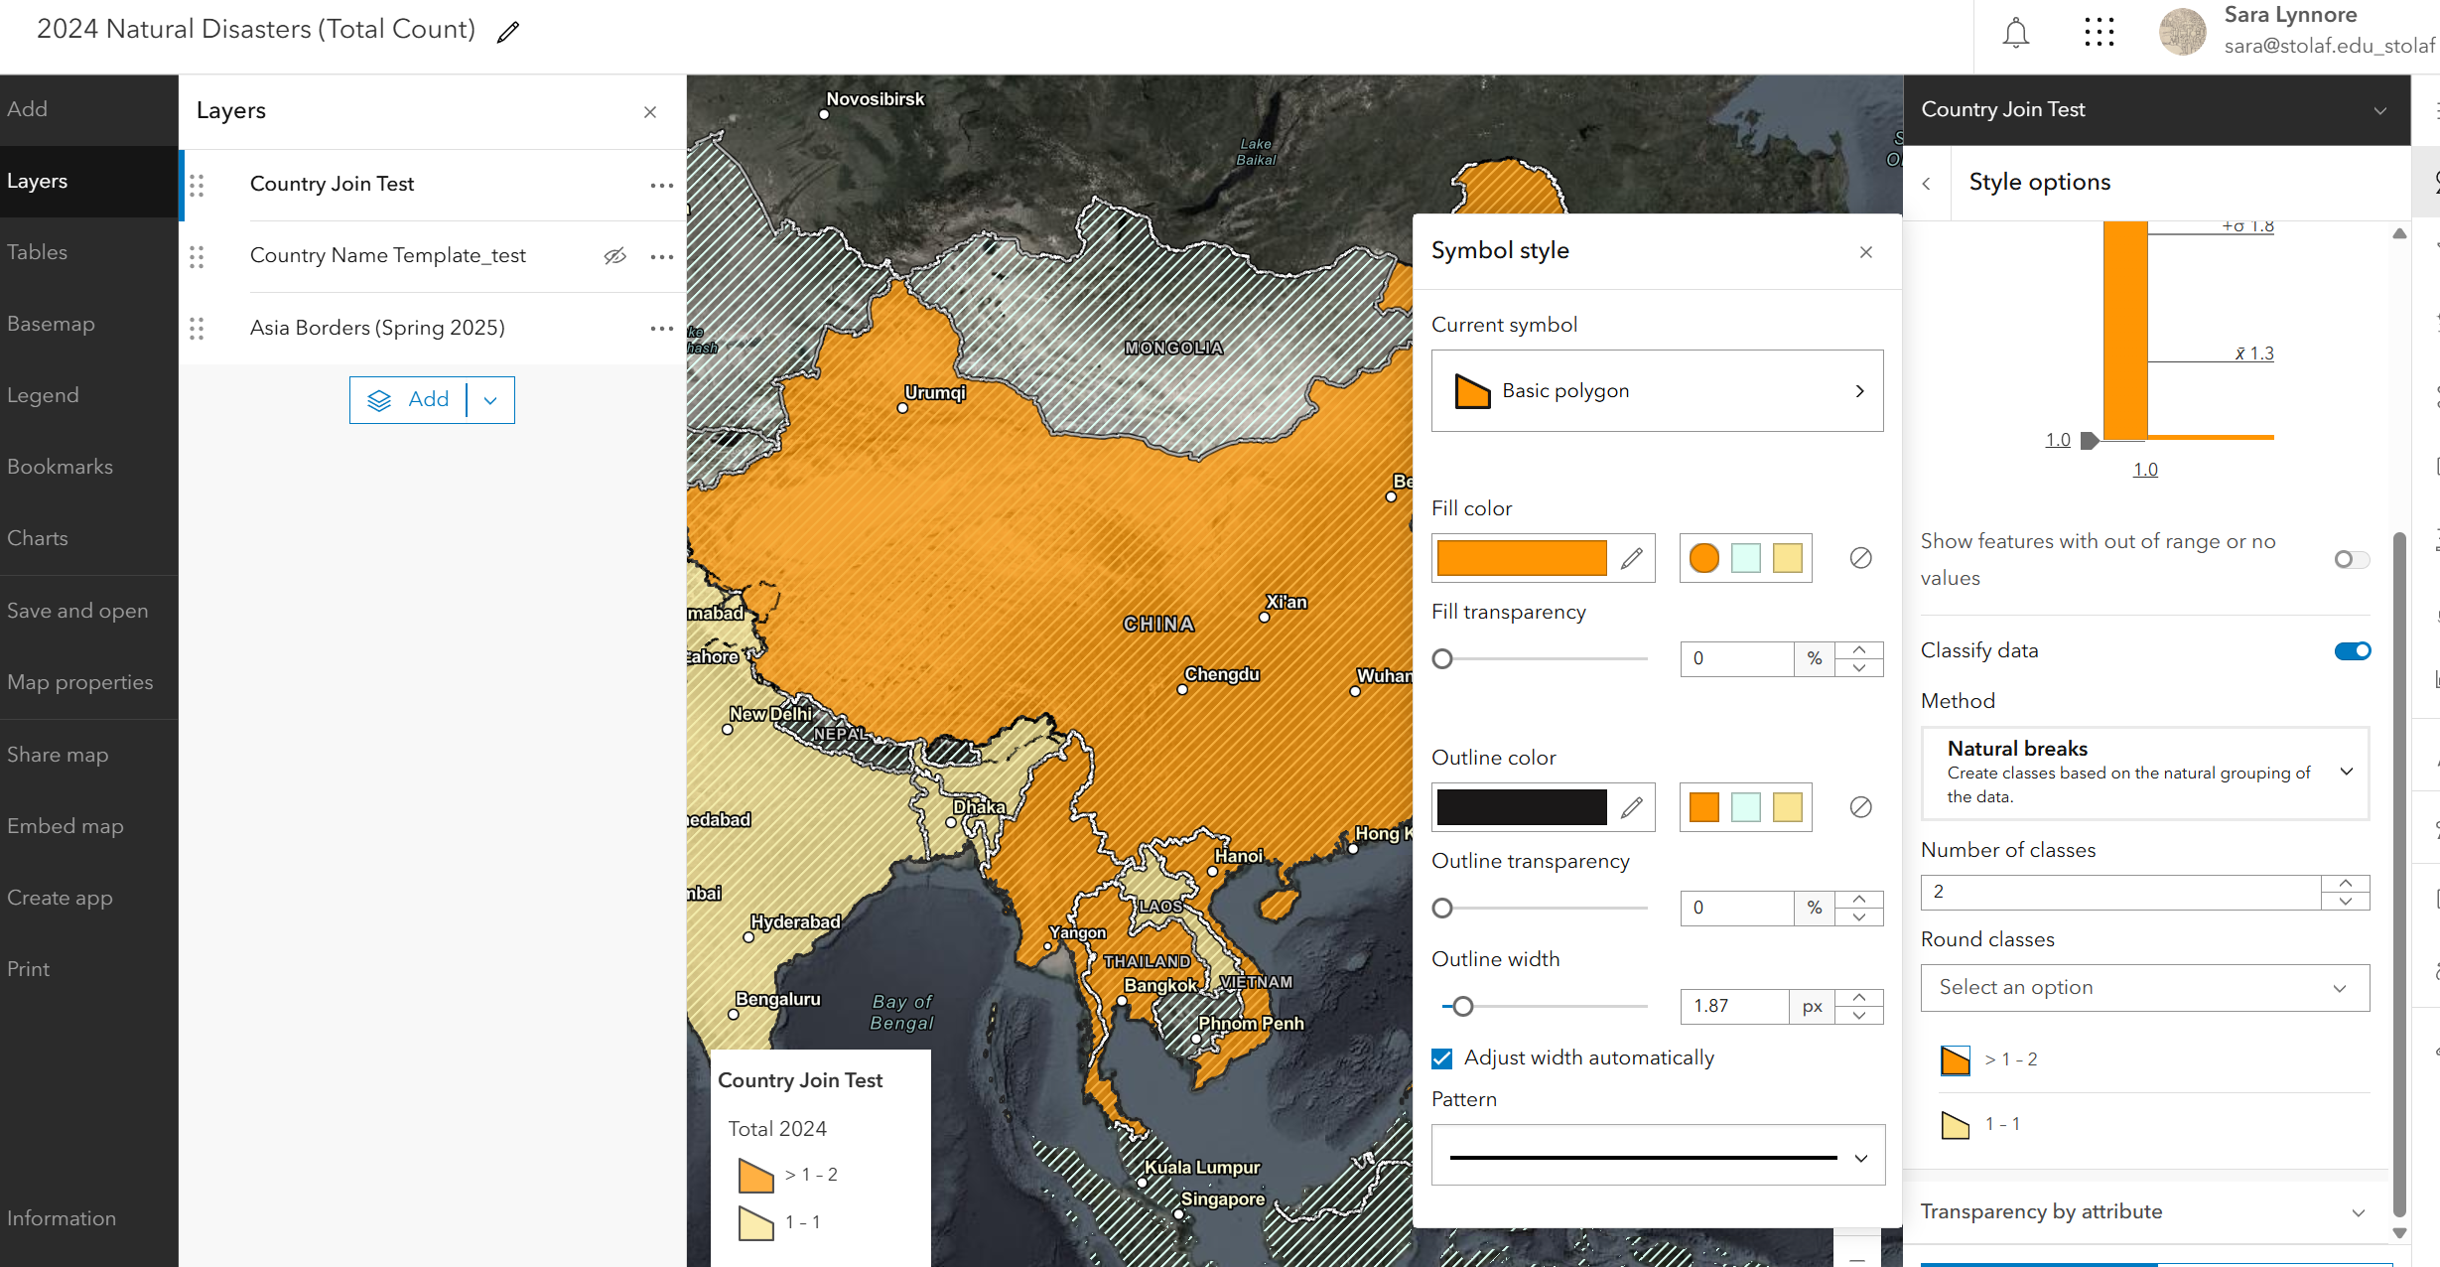2440x1267 pixels.
Task: Open the notifications bell
Action: click(x=2016, y=32)
